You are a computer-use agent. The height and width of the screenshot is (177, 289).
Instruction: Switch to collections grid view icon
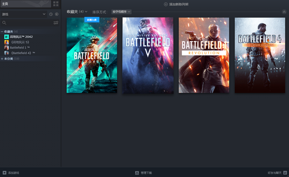coord(56,4)
